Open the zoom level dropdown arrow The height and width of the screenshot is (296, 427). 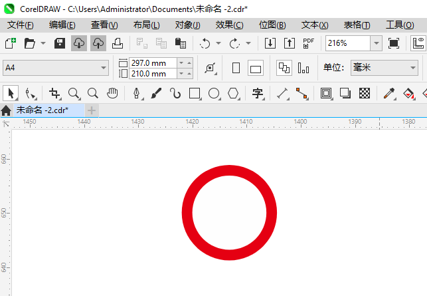pyautogui.click(x=377, y=43)
